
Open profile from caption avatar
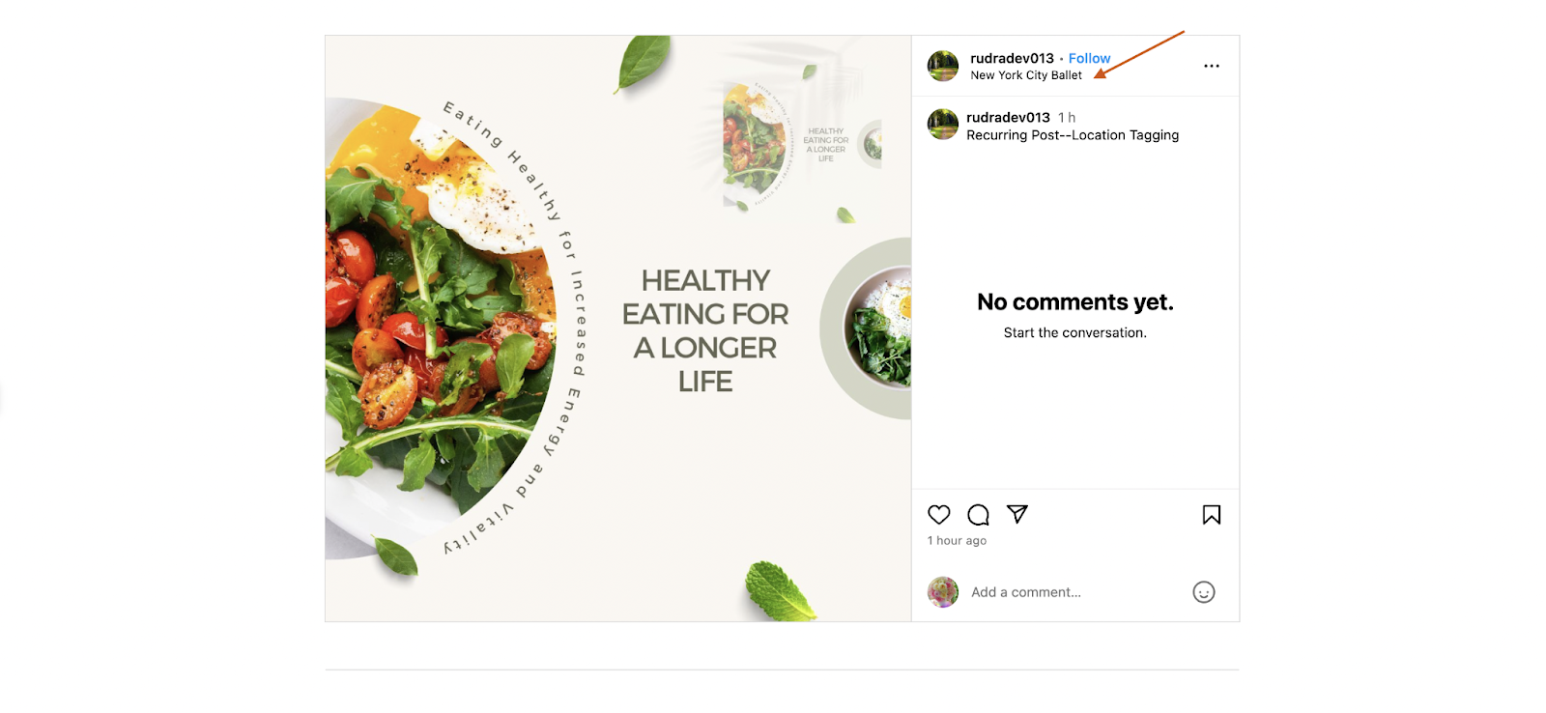pyautogui.click(x=943, y=125)
